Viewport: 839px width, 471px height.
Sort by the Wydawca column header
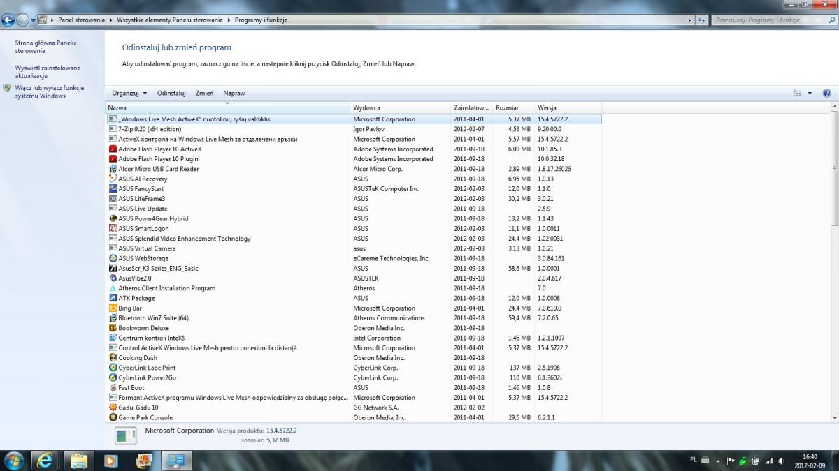(401, 108)
